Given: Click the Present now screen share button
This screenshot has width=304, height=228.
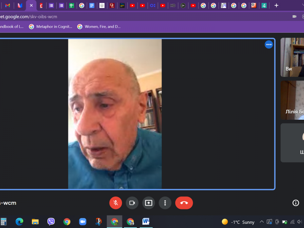Looking at the screenshot, I should (x=149, y=203).
